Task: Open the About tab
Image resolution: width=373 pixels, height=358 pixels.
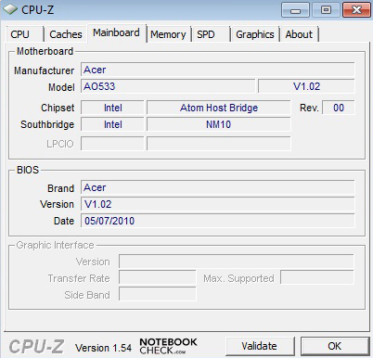Action: (299, 34)
